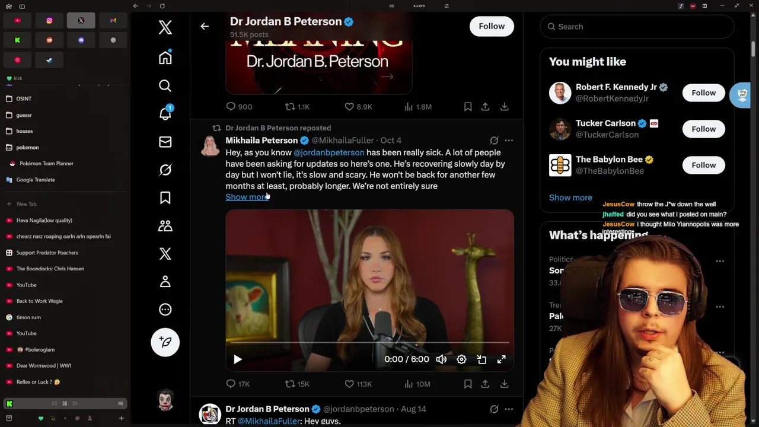Image resolution: width=759 pixels, height=427 pixels.
Task: Open Grok icon in X sidebar
Action: coord(165,170)
